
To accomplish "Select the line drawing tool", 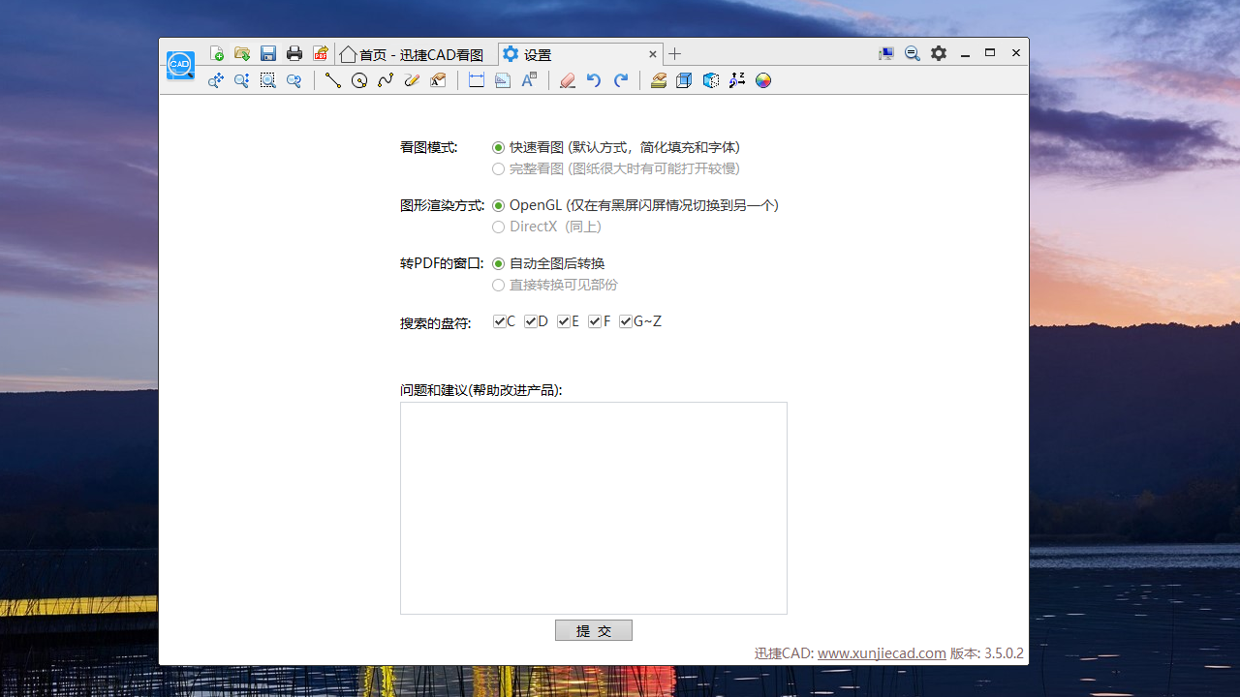I will (333, 80).
